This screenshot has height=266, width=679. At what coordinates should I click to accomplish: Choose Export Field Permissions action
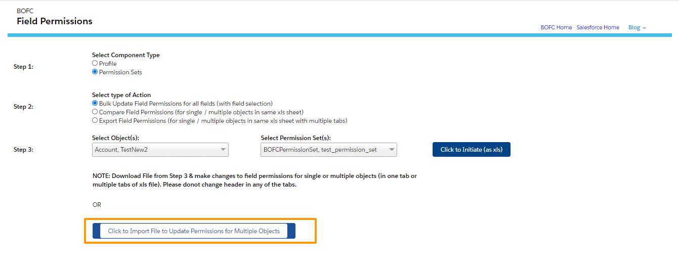[95, 120]
